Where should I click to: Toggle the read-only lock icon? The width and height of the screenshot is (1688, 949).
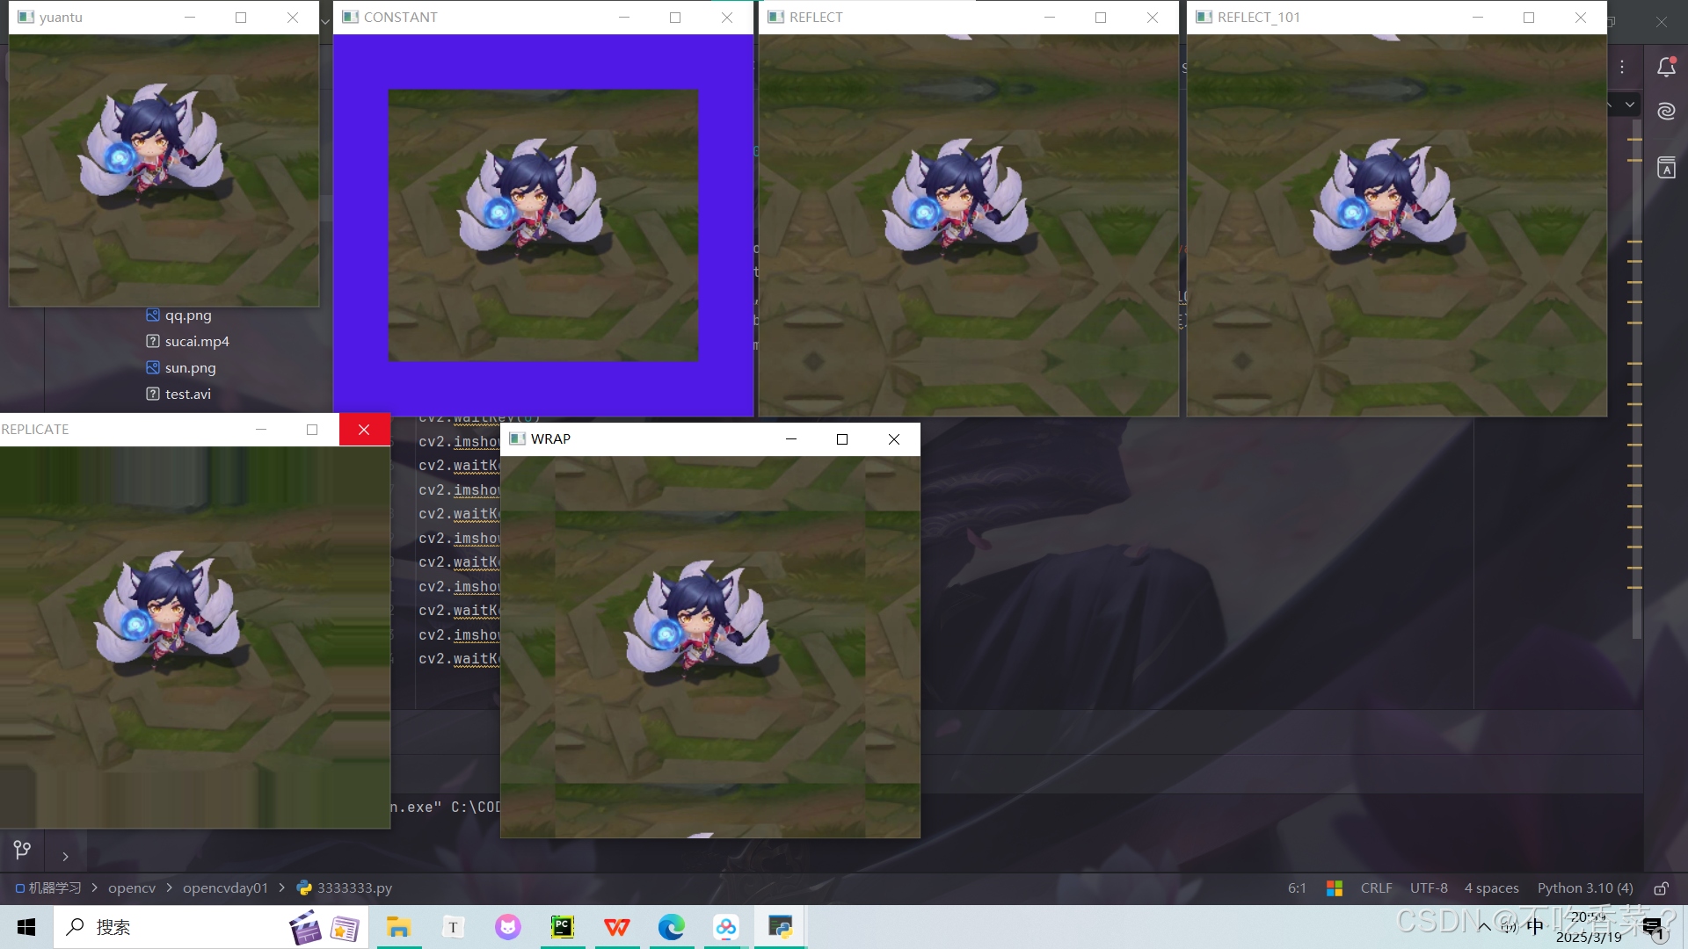(1661, 888)
